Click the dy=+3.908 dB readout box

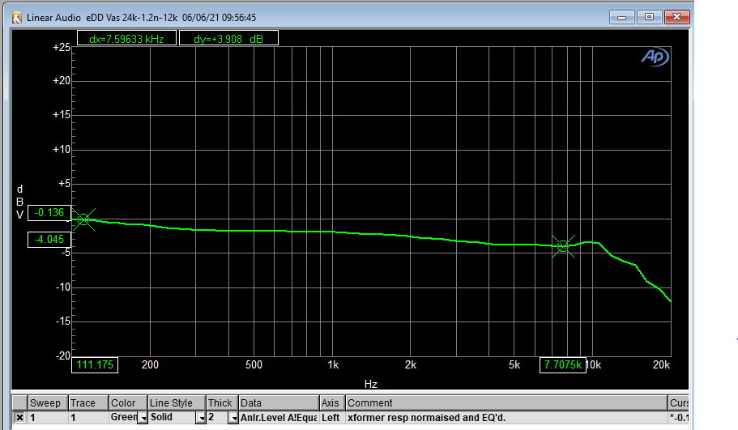click(x=228, y=39)
